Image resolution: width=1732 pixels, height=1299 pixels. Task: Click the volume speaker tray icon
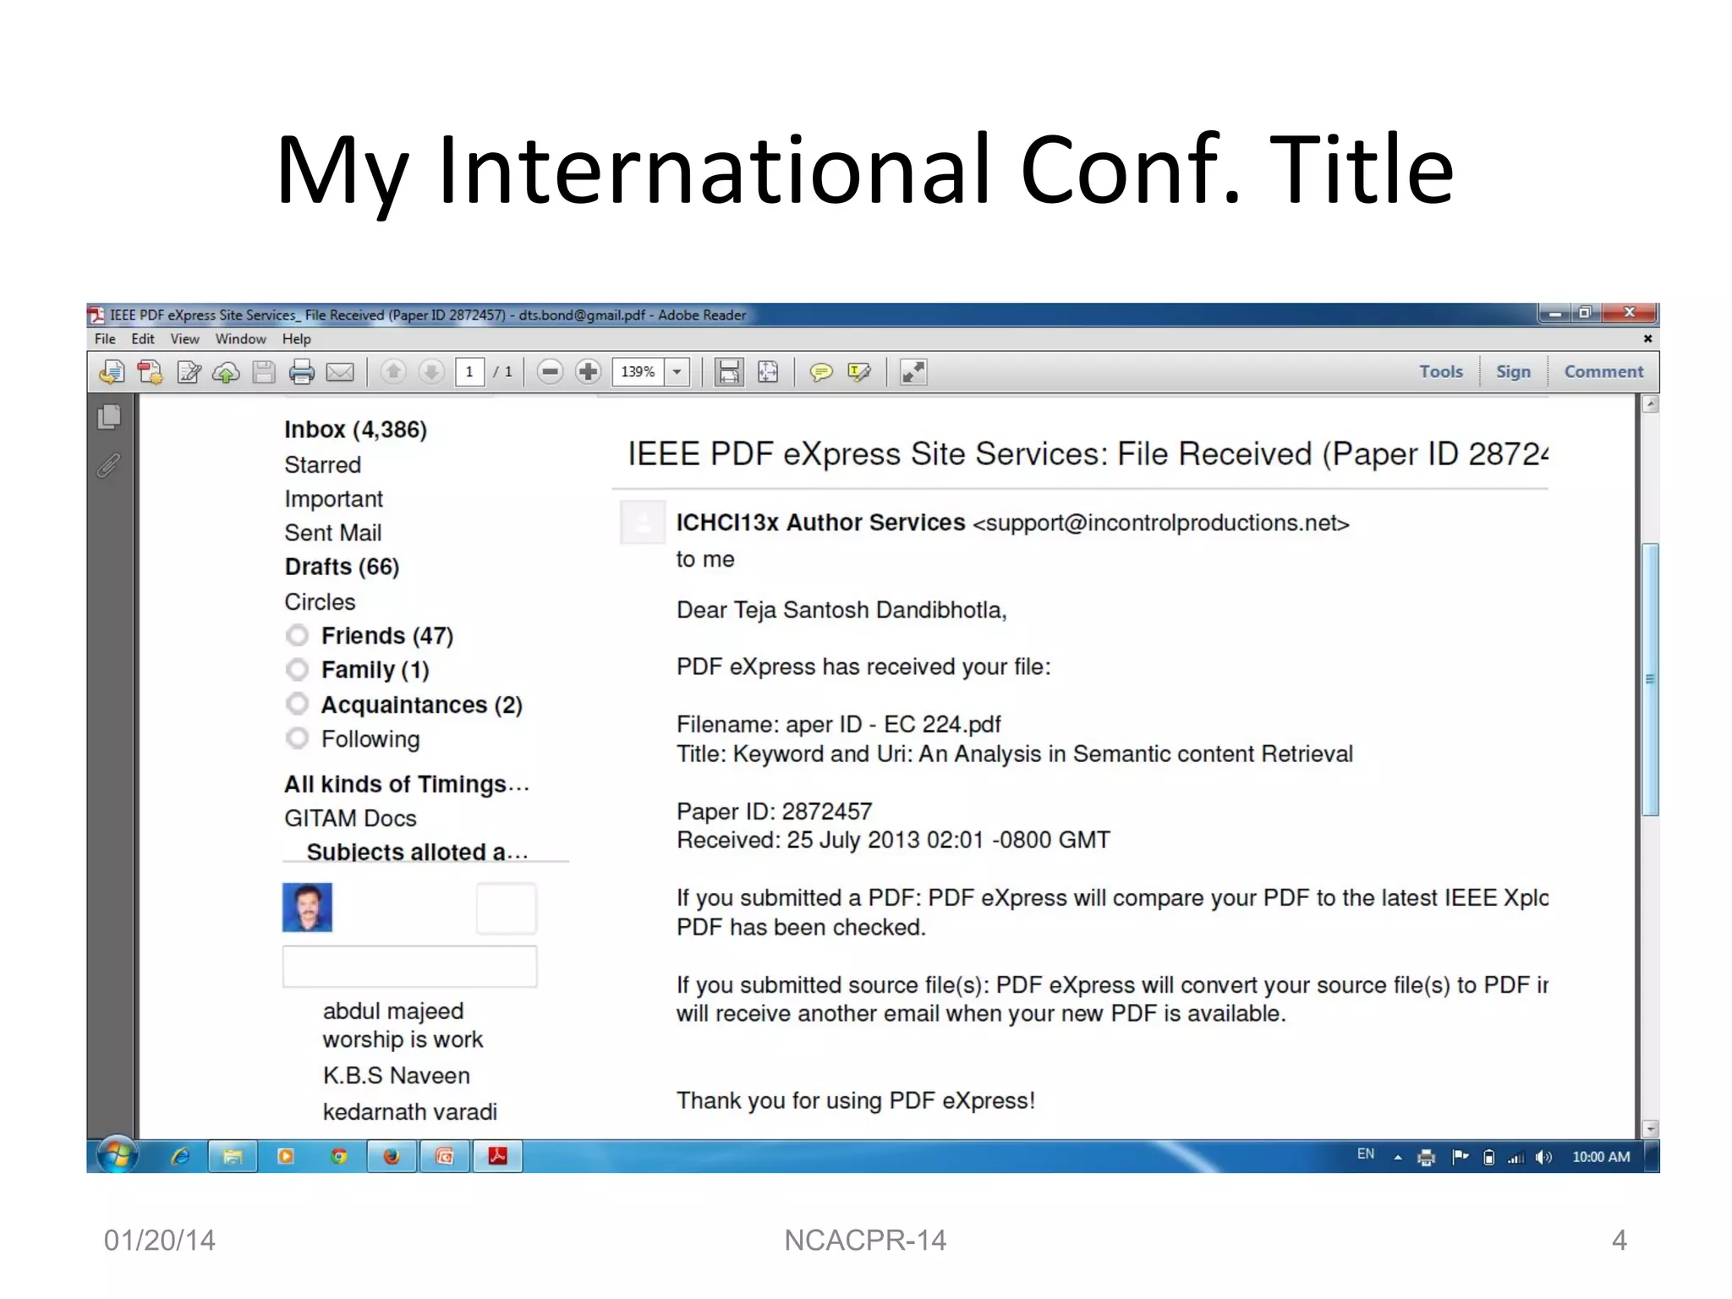(1543, 1158)
